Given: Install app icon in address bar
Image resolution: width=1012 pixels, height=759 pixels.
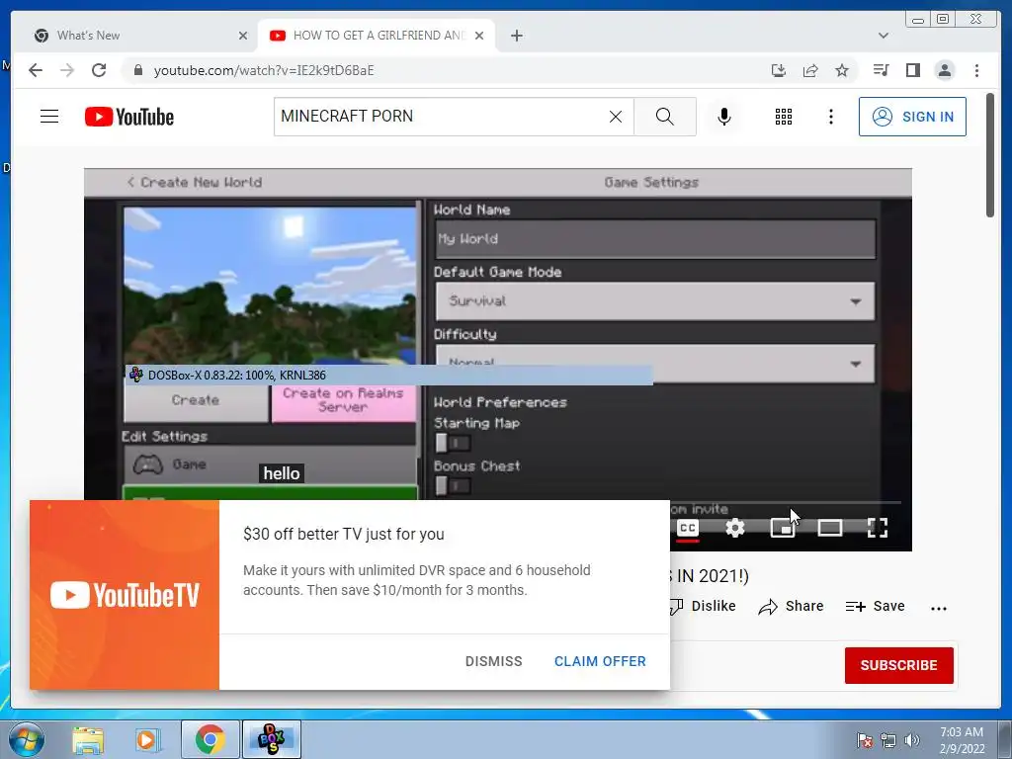Looking at the screenshot, I should pyautogui.click(x=779, y=70).
